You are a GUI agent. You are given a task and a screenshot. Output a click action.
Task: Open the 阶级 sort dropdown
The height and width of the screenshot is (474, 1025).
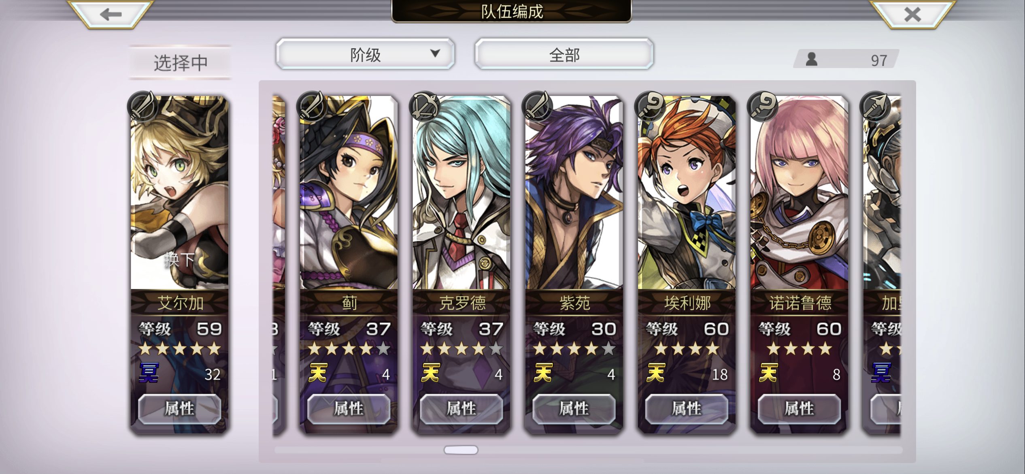pos(365,54)
